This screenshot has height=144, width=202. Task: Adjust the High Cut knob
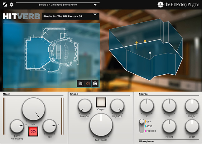tap(117, 106)
